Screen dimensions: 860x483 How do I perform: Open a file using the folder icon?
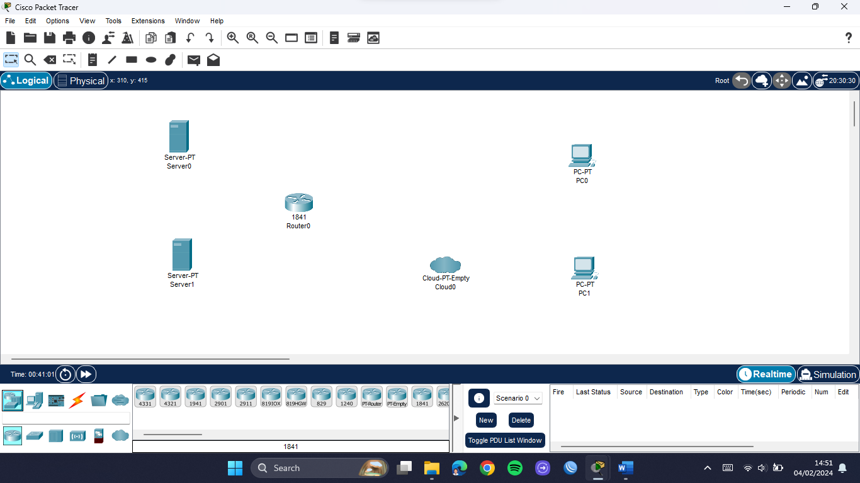30,38
